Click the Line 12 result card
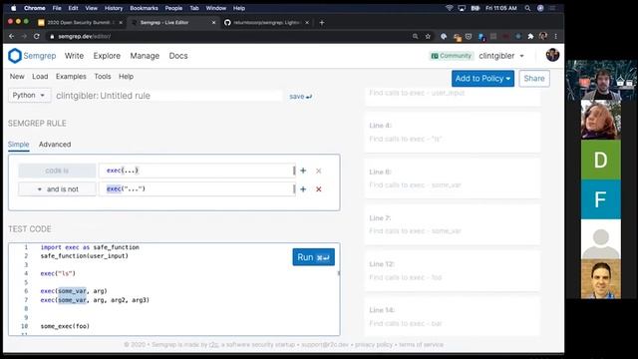Viewport: 638px width, 359px height. pos(453,270)
